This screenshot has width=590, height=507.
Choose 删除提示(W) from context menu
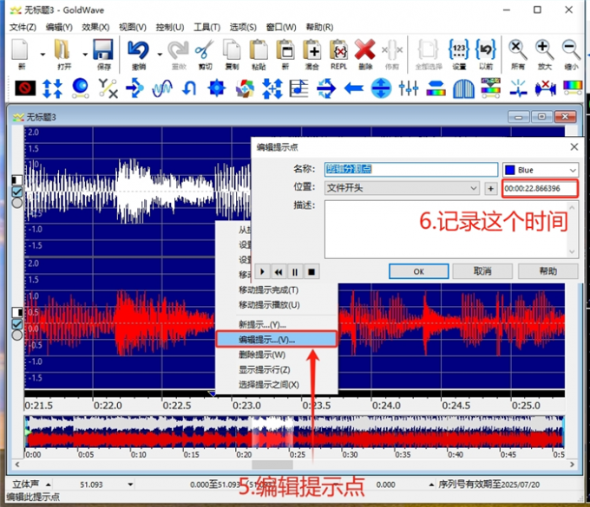click(277, 354)
